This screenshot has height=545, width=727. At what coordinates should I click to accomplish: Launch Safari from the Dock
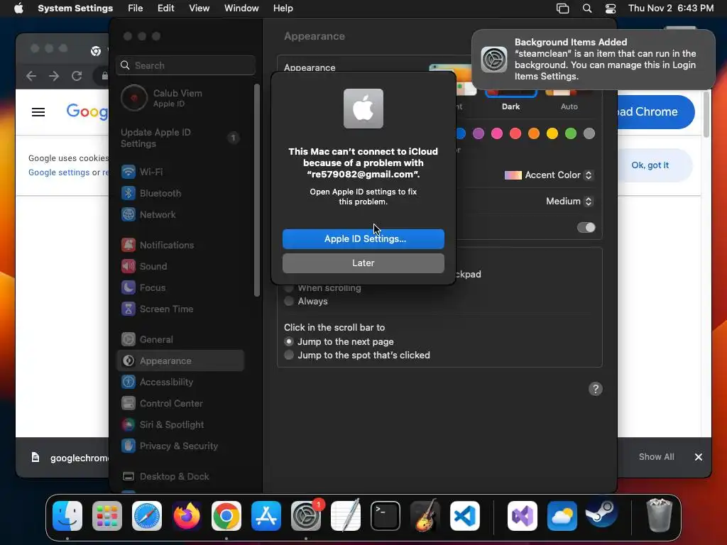(147, 516)
